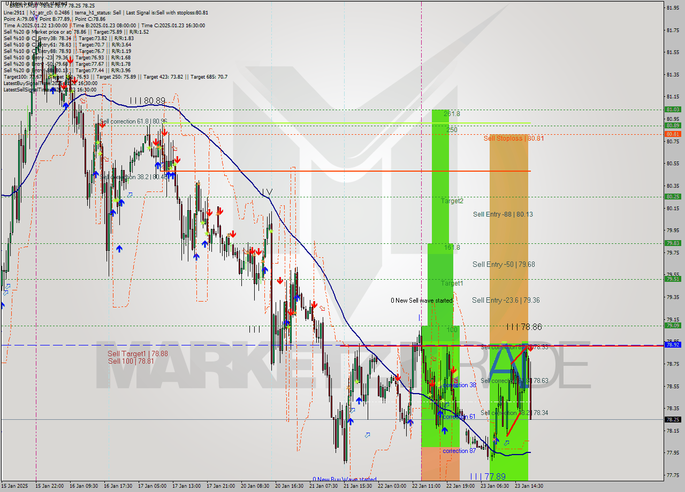Click the 'LatestBuySignalTime' info line

point(50,83)
